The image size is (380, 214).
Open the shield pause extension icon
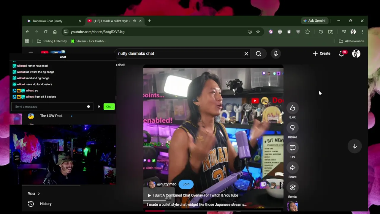tap(298, 32)
